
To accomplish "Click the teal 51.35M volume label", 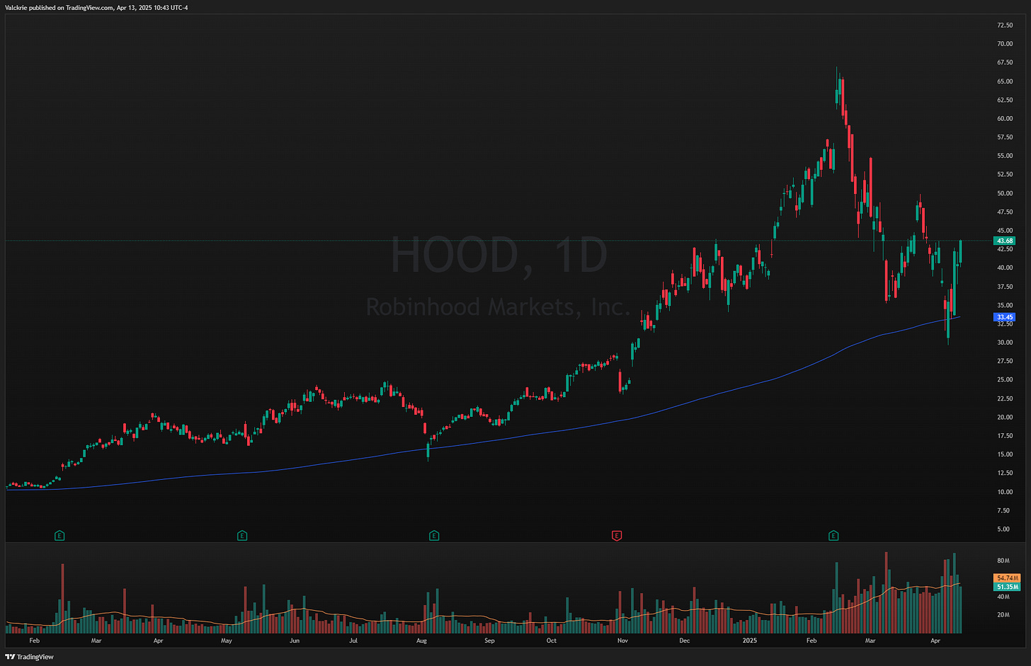I will [1007, 587].
